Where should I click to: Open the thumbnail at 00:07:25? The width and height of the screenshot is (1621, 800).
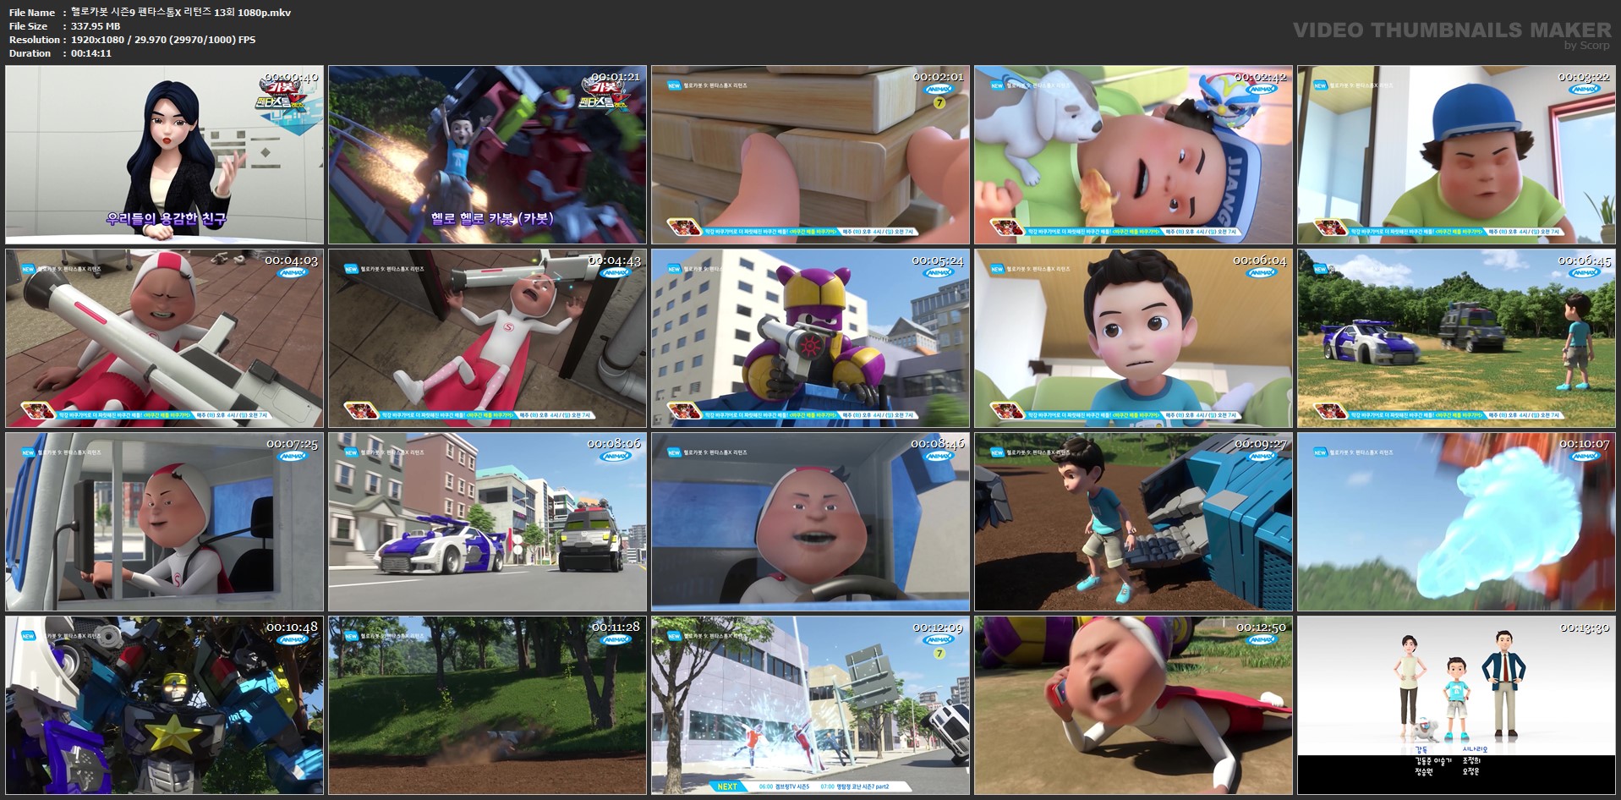(x=165, y=522)
